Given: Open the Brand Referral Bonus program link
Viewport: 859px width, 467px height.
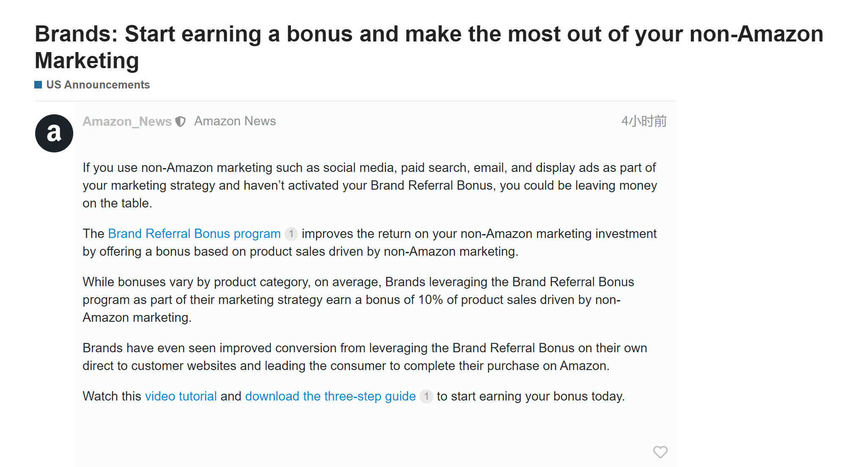Looking at the screenshot, I should [194, 234].
